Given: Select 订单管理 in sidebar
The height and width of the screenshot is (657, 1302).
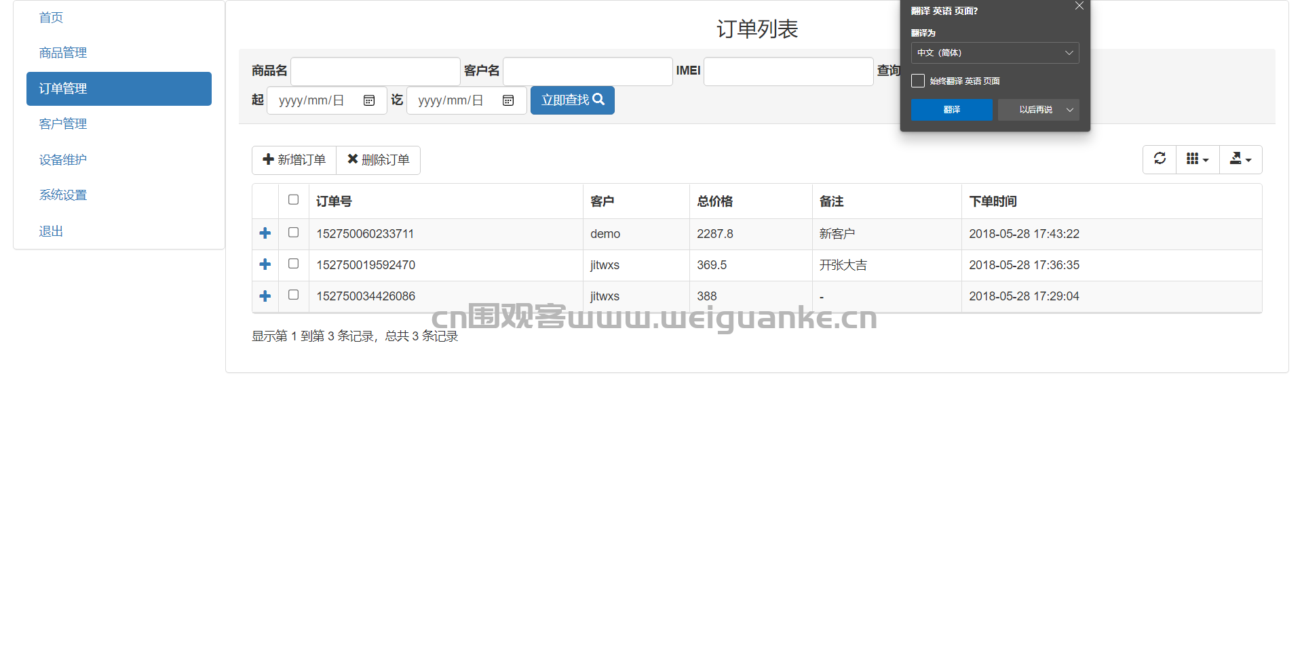Looking at the screenshot, I should pos(119,89).
